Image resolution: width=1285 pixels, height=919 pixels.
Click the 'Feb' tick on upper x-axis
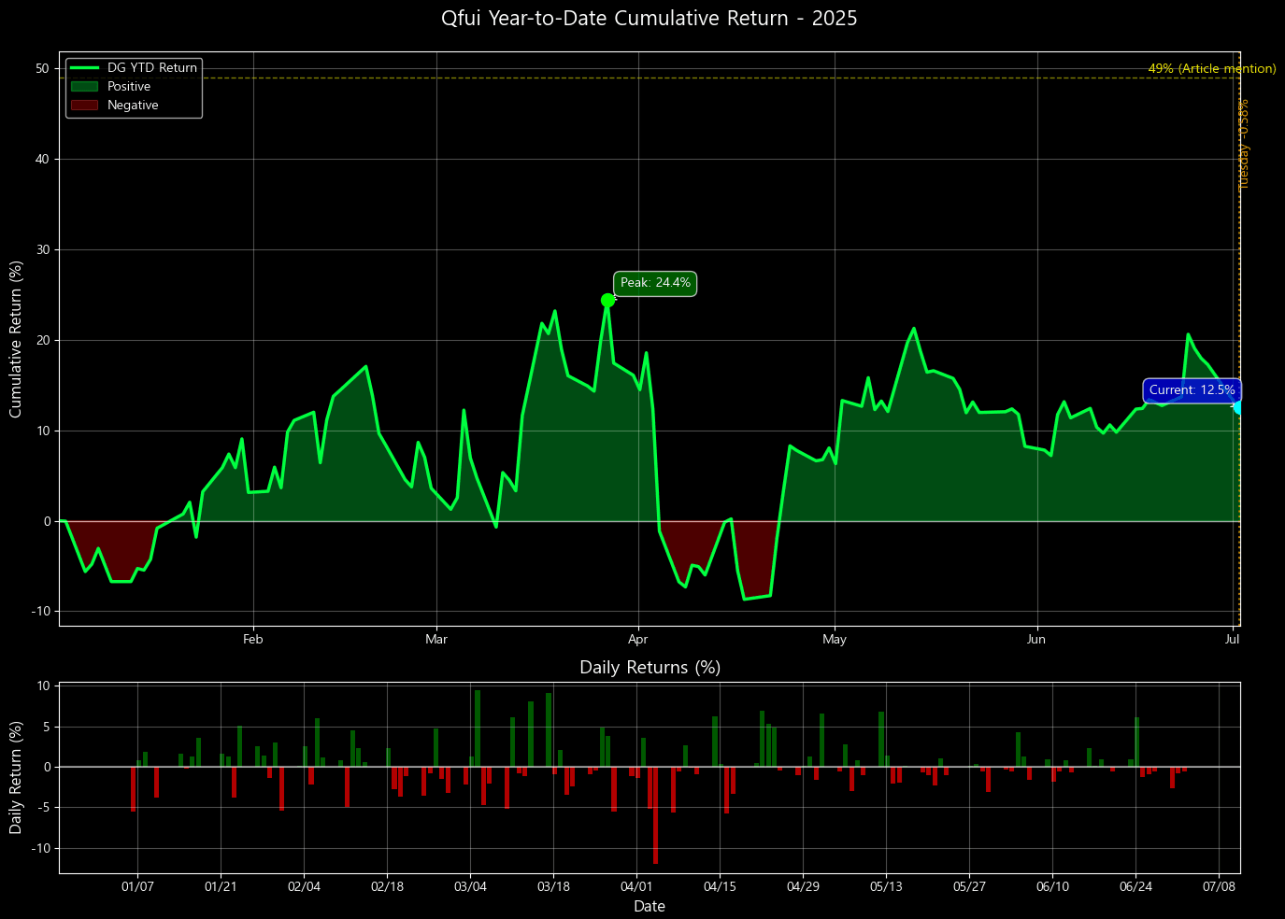pyautogui.click(x=252, y=640)
